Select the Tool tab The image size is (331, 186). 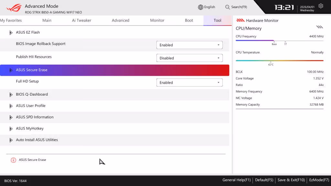point(218,20)
